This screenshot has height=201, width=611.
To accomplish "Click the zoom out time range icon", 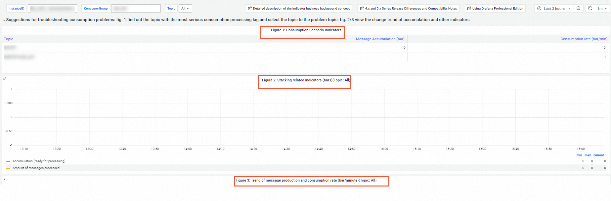I will 579,9.
